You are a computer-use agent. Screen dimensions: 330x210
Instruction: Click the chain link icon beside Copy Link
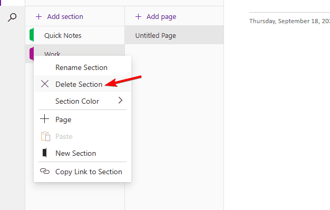click(45, 172)
